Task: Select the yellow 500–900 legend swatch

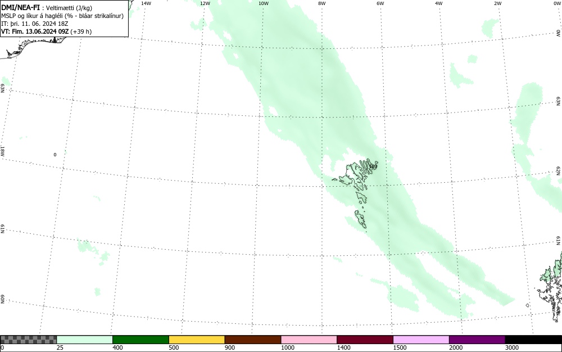Action: (x=197, y=340)
